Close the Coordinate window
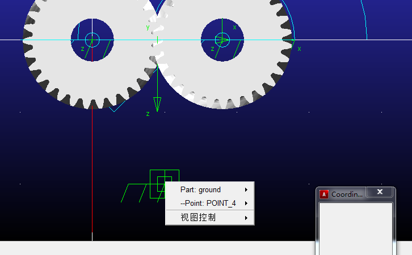 point(380,192)
